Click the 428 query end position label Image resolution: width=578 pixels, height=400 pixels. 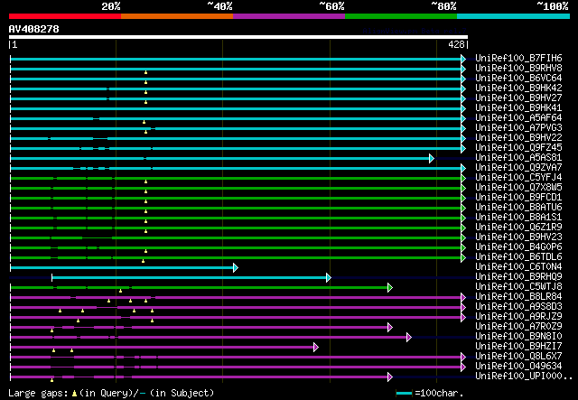(456, 45)
